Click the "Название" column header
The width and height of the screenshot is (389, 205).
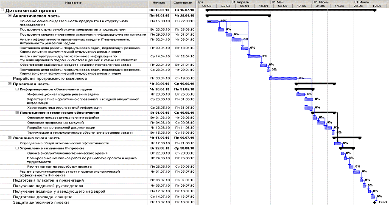tap(74, 3)
